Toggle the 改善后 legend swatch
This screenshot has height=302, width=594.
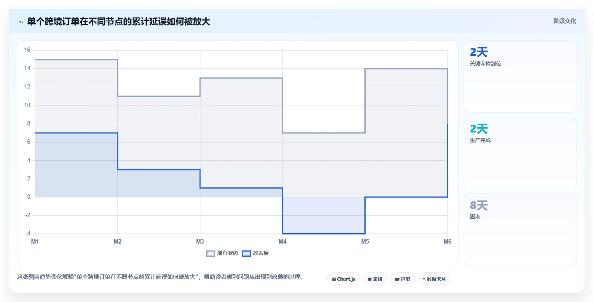(247, 253)
